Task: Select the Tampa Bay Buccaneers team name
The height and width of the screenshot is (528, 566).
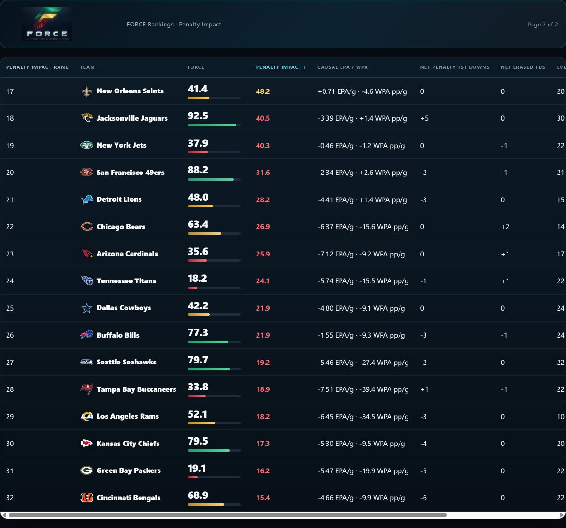Action: 136,389
